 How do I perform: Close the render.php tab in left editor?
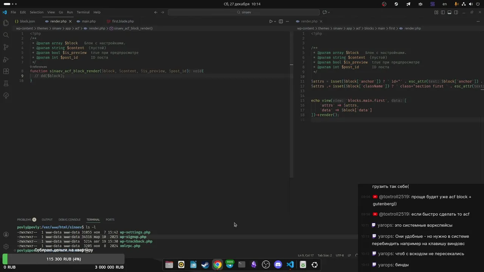(x=70, y=22)
